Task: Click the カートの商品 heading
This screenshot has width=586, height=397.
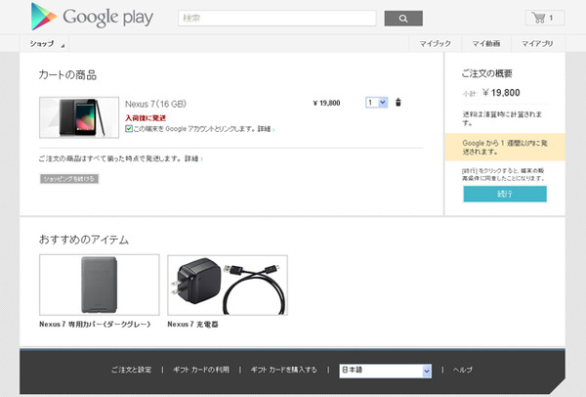Action: coord(67,75)
